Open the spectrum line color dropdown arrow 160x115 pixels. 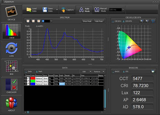coord(51,21)
